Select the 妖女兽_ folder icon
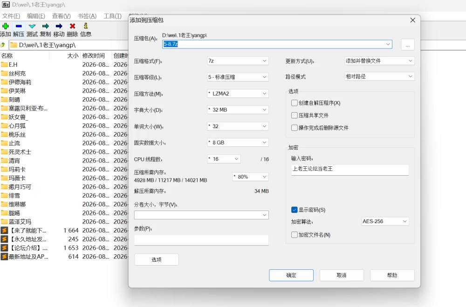Image resolution: width=466 pixels, height=307 pixels. click(4, 117)
